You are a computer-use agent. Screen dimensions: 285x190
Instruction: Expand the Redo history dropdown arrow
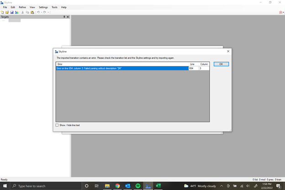49,12
